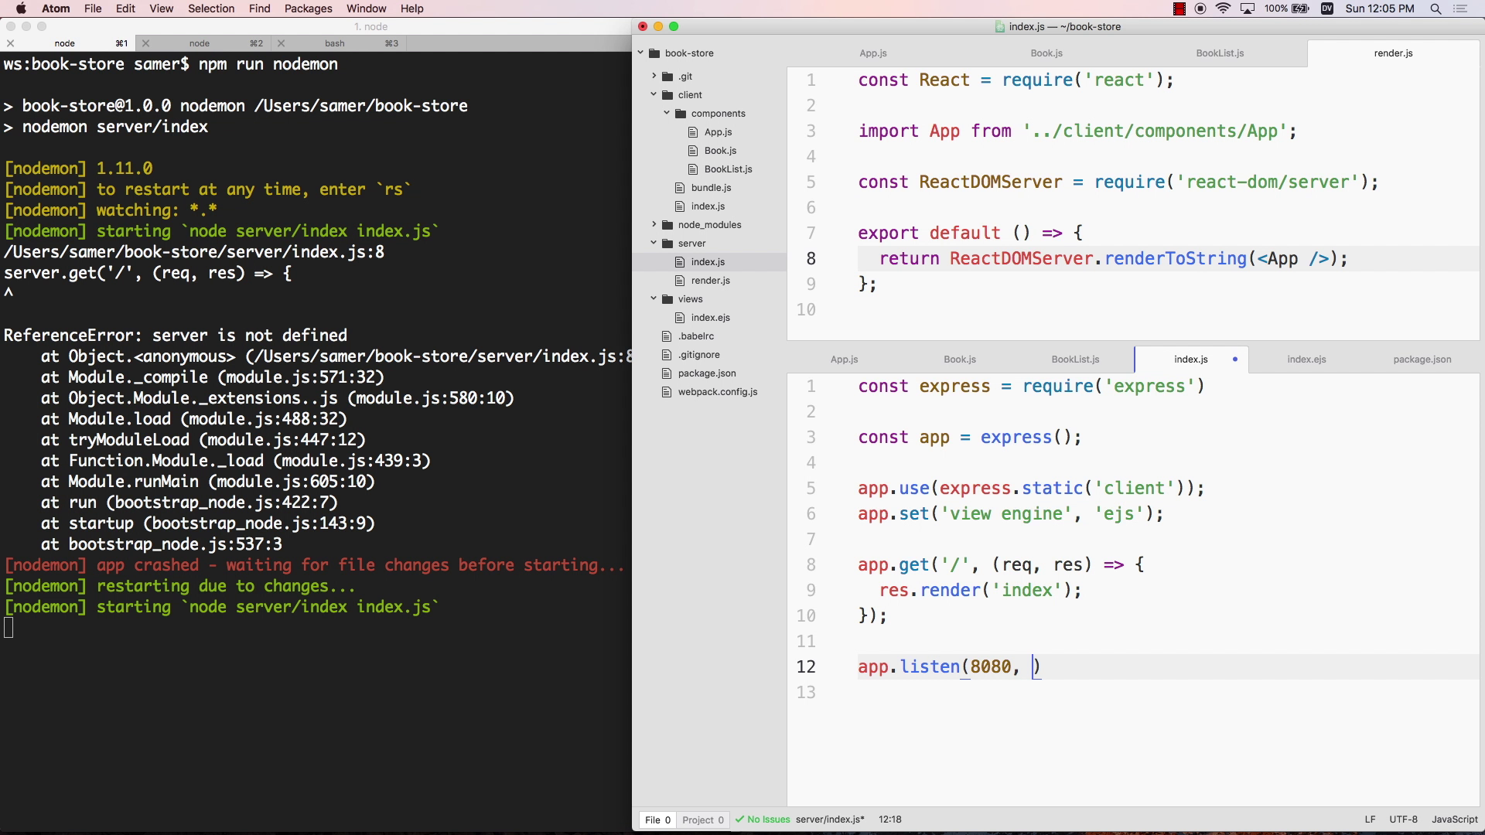Click the UTF-8 encoding selector

[1403, 820]
